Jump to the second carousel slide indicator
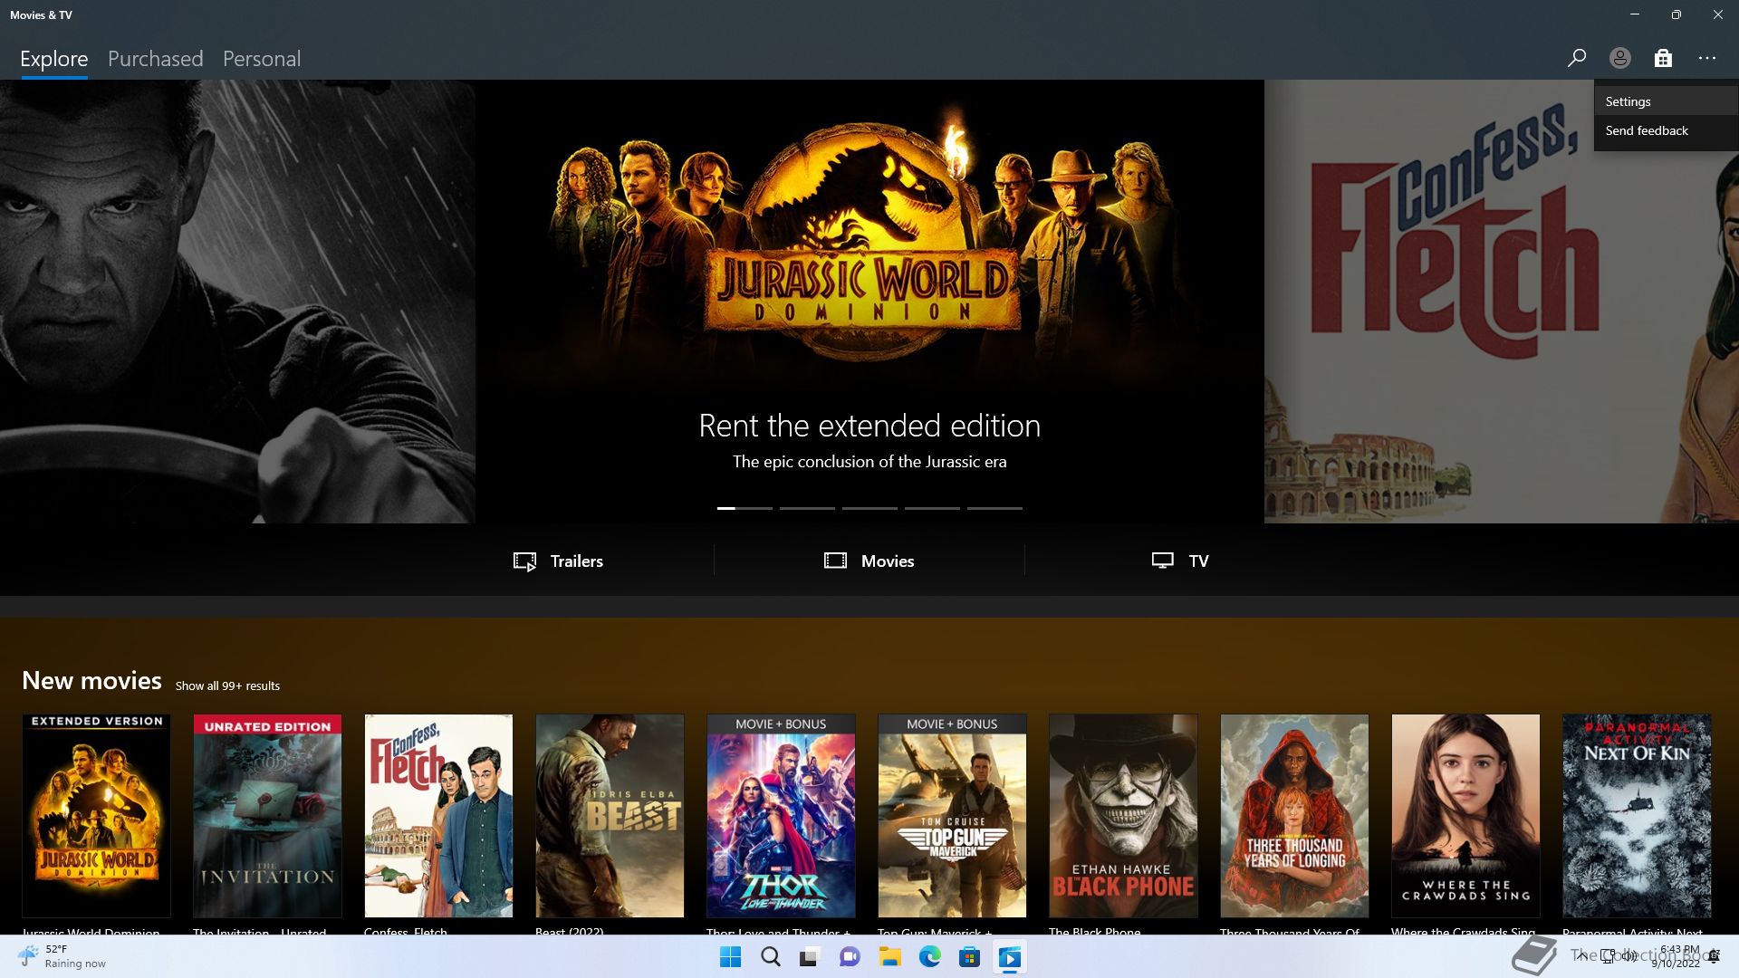The height and width of the screenshot is (978, 1739). point(807,508)
